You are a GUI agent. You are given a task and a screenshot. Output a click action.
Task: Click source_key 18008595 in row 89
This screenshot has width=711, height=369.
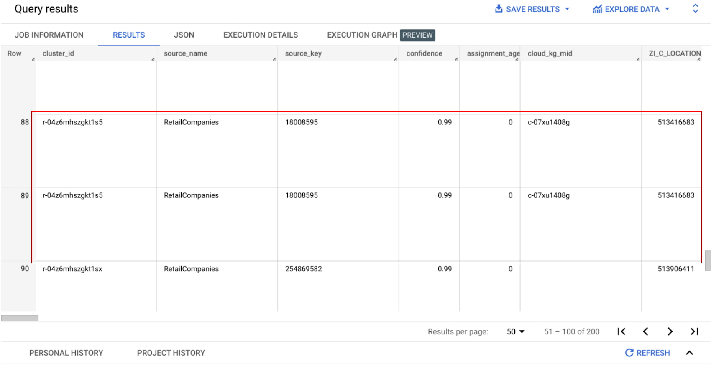302,195
